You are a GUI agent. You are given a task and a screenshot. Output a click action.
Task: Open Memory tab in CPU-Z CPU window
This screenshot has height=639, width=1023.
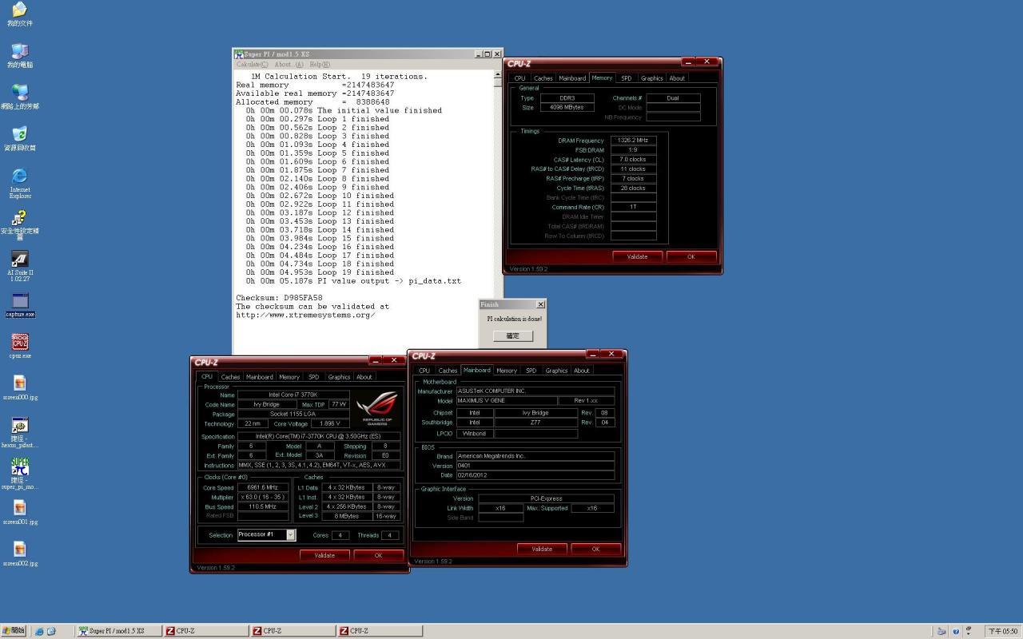click(289, 377)
